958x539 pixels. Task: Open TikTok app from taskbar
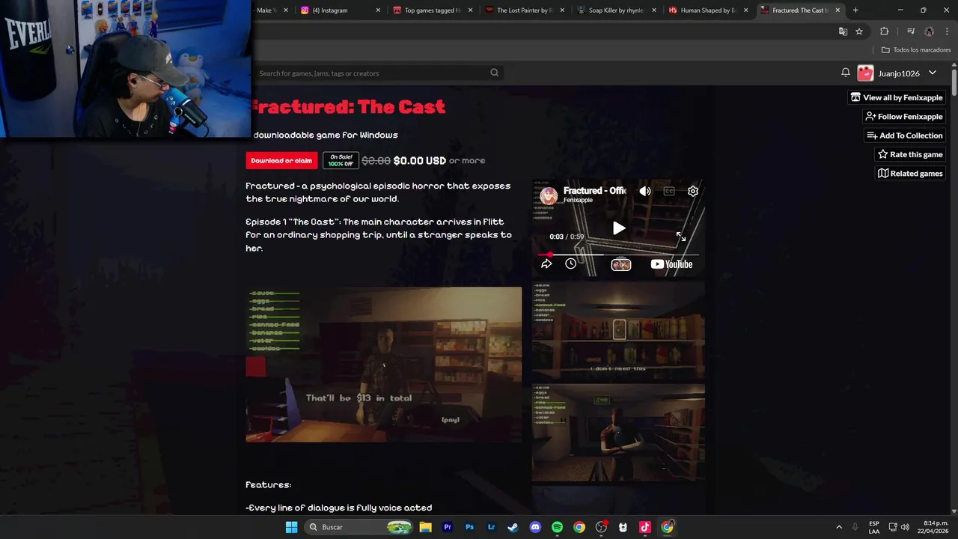tap(645, 527)
